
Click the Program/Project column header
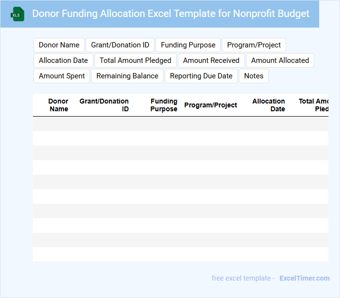coord(211,105)
